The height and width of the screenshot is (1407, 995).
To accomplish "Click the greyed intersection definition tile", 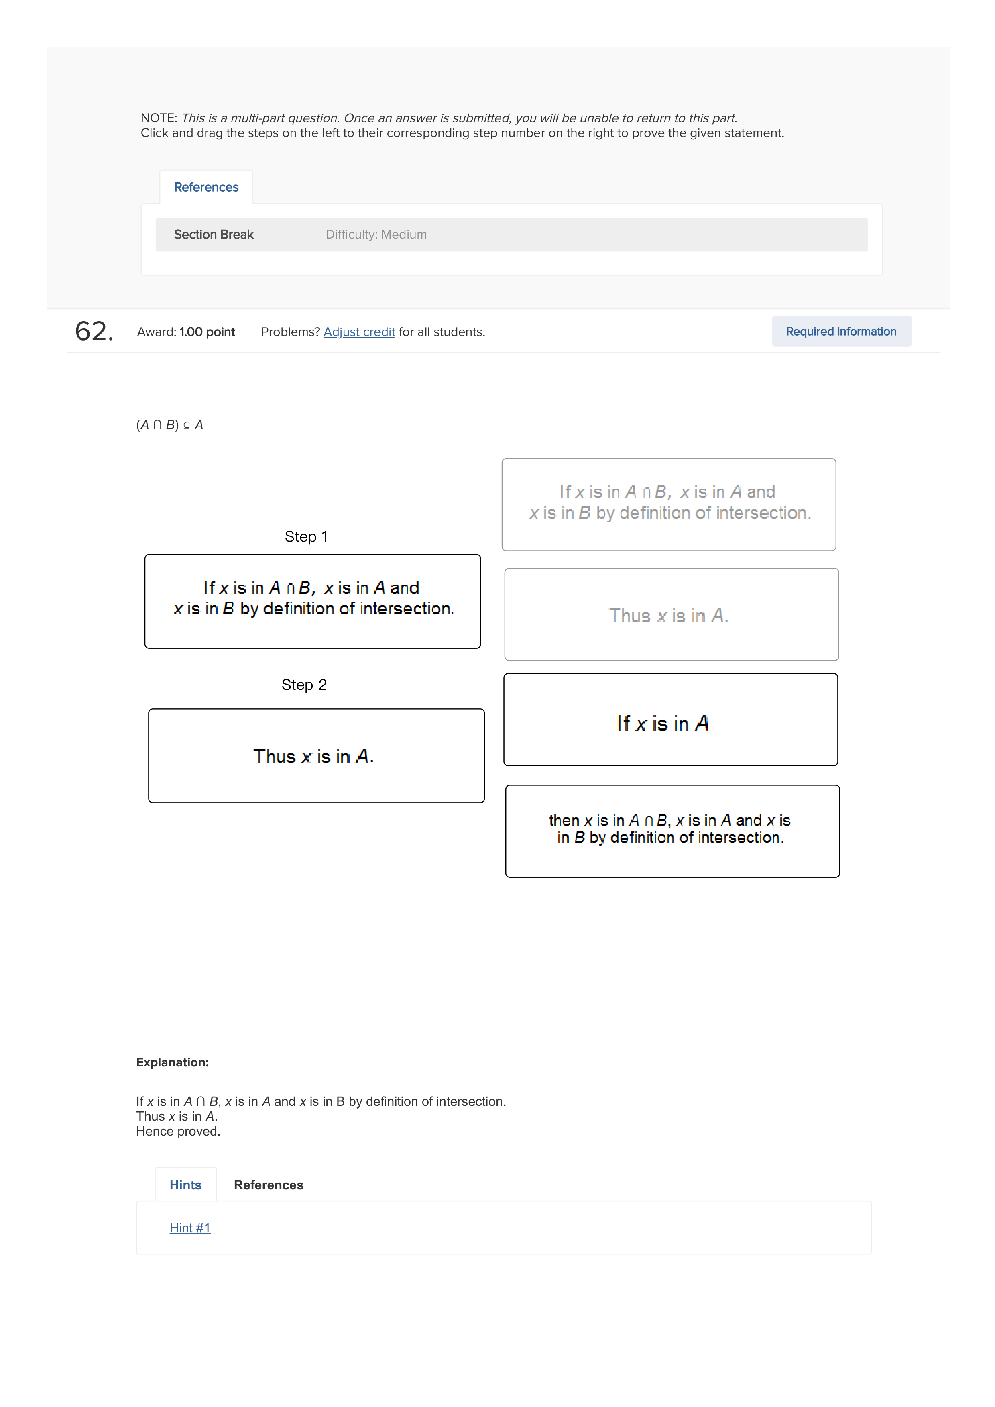I will (x=668, y=504).
